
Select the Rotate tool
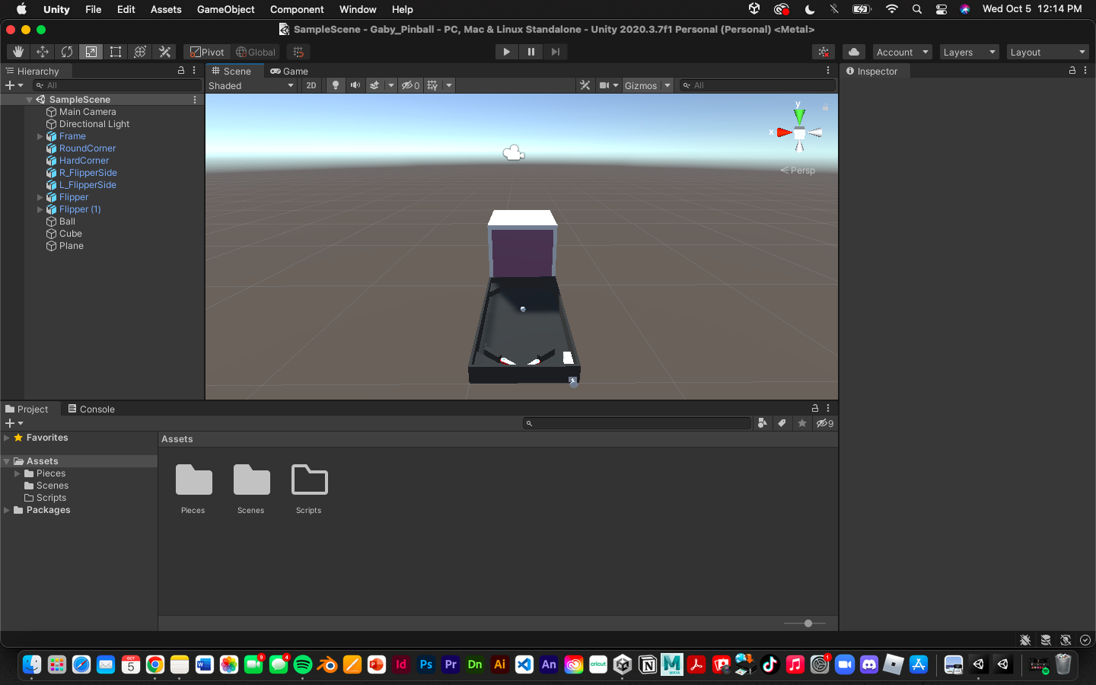[x=67, y=52]
